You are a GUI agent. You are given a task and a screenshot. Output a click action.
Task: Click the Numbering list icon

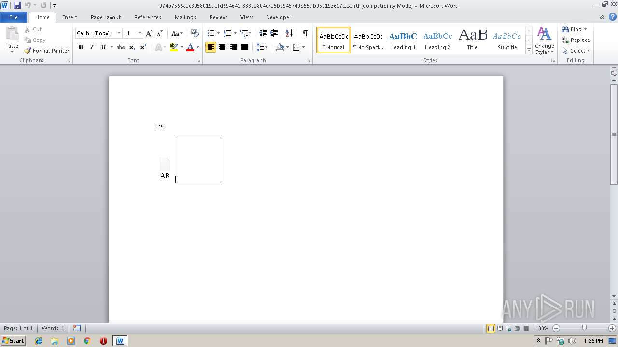point(227,33)
